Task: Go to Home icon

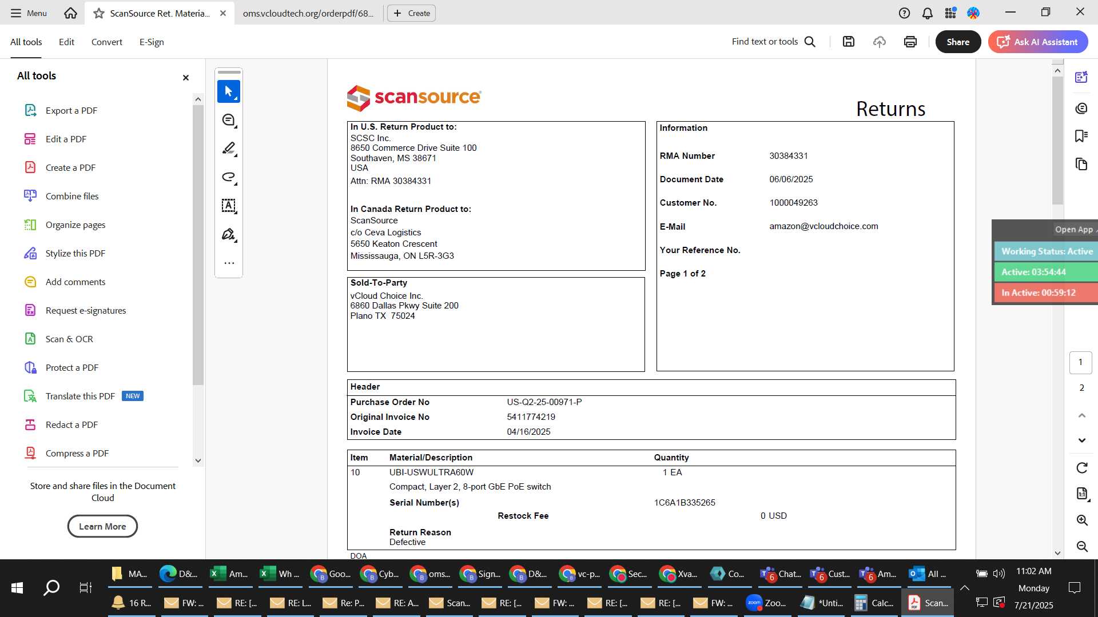Action: (x=70, y=13)
